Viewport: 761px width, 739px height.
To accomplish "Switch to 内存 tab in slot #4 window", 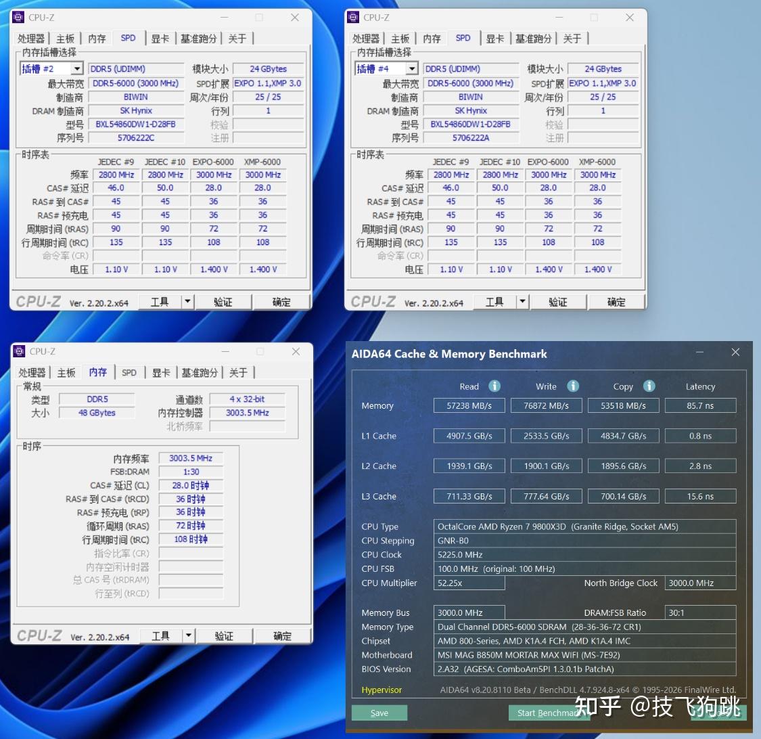I will [432, 39].
